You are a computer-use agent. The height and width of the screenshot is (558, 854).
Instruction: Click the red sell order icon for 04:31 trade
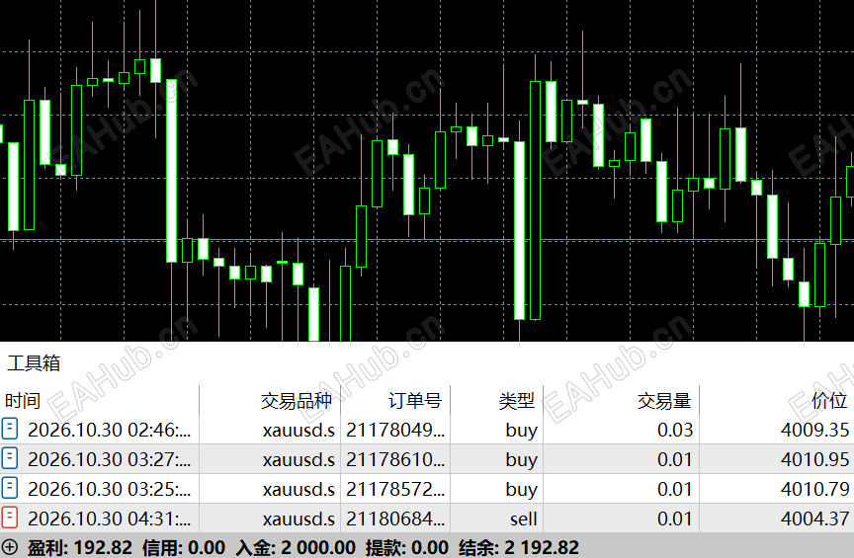tap(10, 518)
